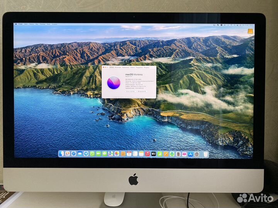
Task: Launch Telegram from the dock
Action: tap(86, 154)
